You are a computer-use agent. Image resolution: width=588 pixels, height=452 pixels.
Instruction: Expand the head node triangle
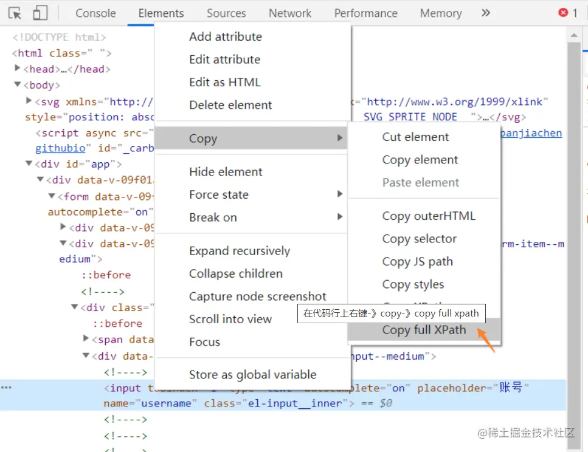click(17, 68)
